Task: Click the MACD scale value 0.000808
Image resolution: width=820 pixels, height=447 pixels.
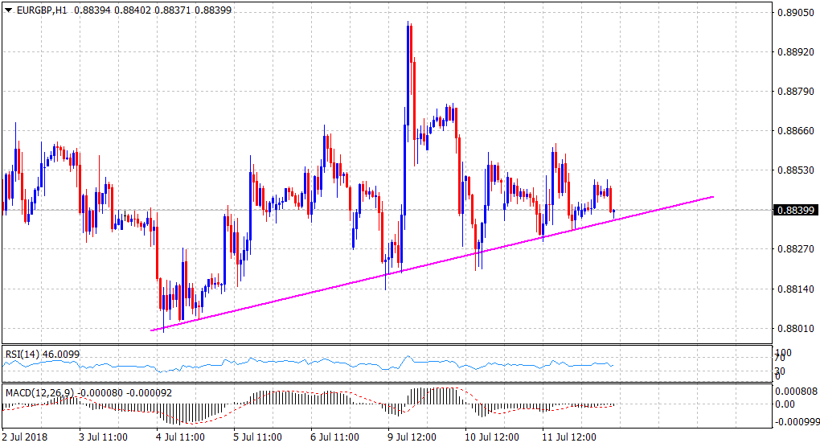Action: click(796, 391)
